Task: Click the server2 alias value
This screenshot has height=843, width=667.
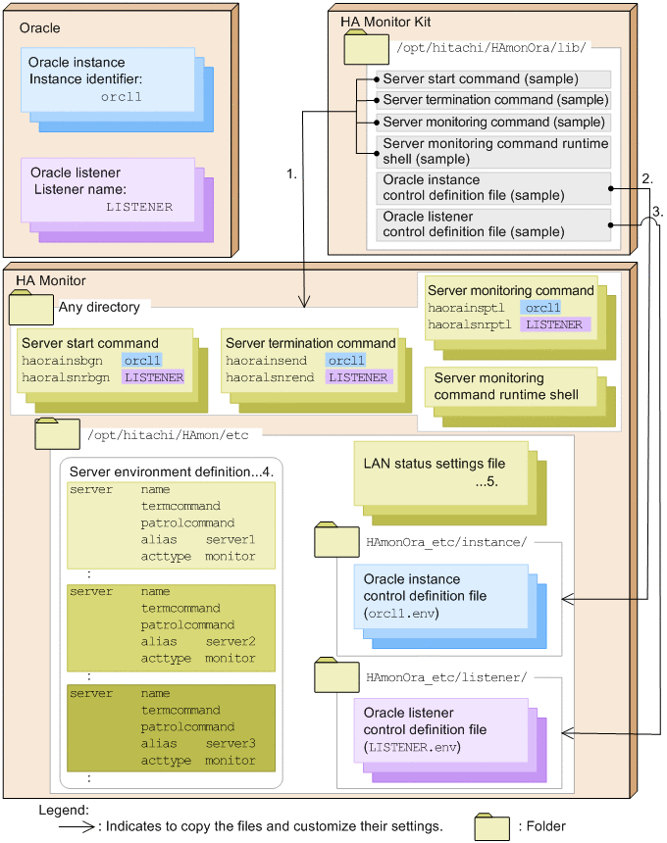Action: pyautogui.click(x=231, y=641)
